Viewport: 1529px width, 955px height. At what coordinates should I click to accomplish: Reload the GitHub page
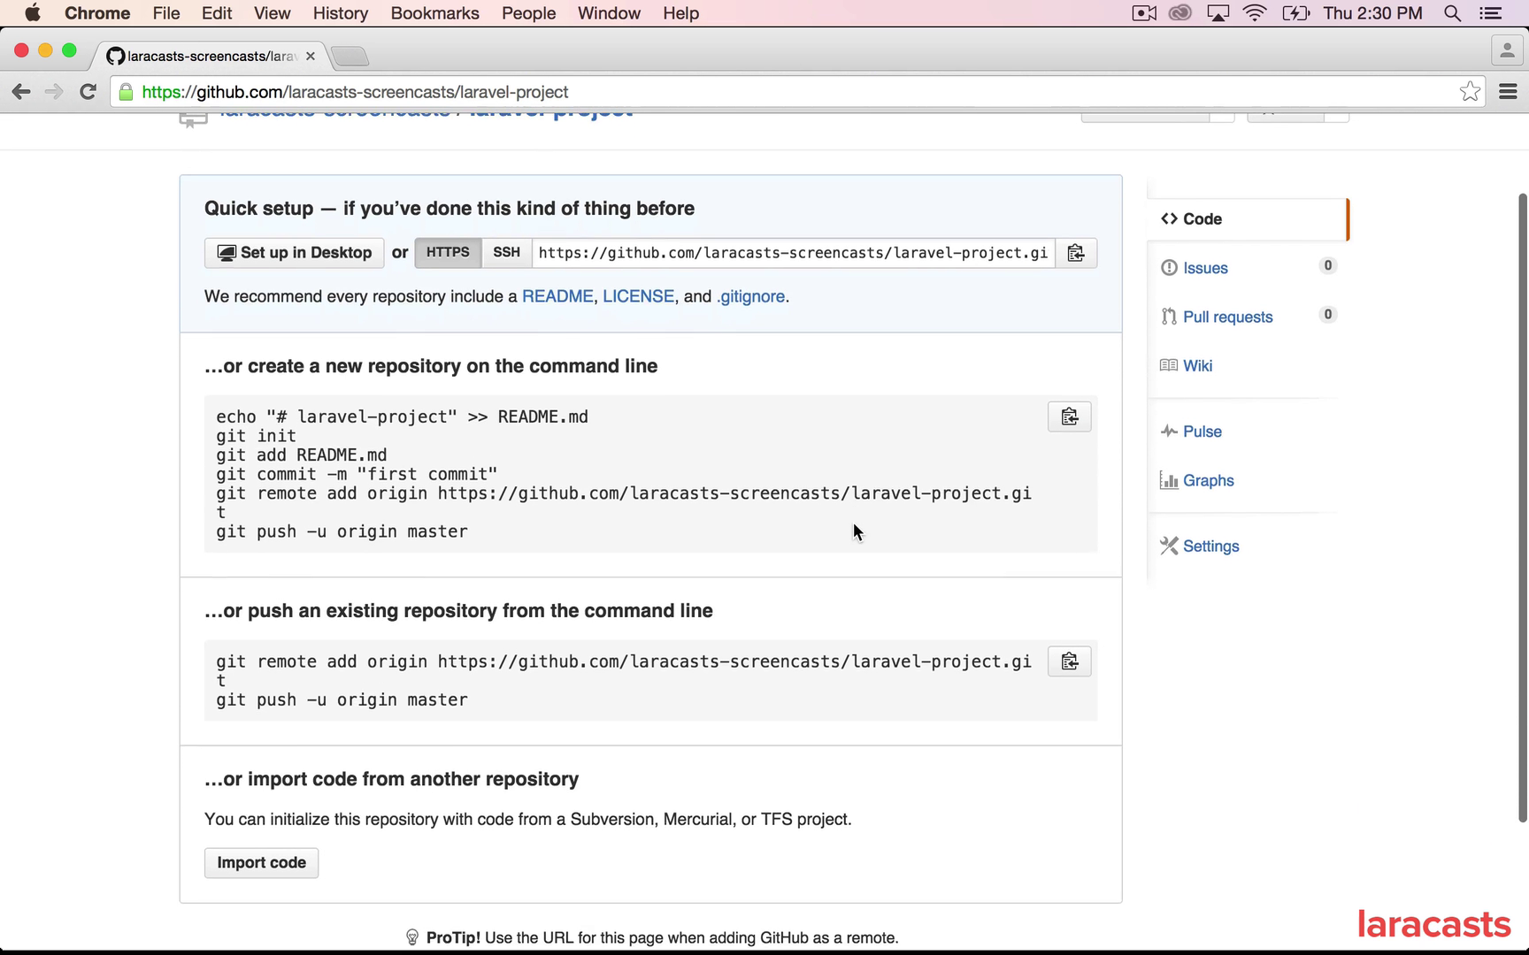point(88,92)
